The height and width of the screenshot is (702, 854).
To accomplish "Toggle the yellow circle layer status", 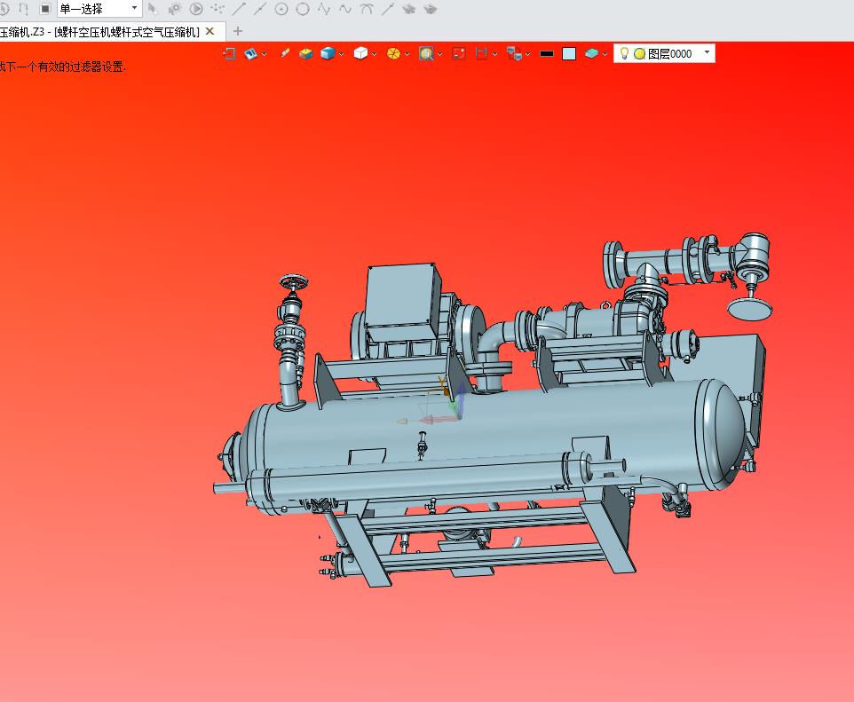I will coord(639,53).
